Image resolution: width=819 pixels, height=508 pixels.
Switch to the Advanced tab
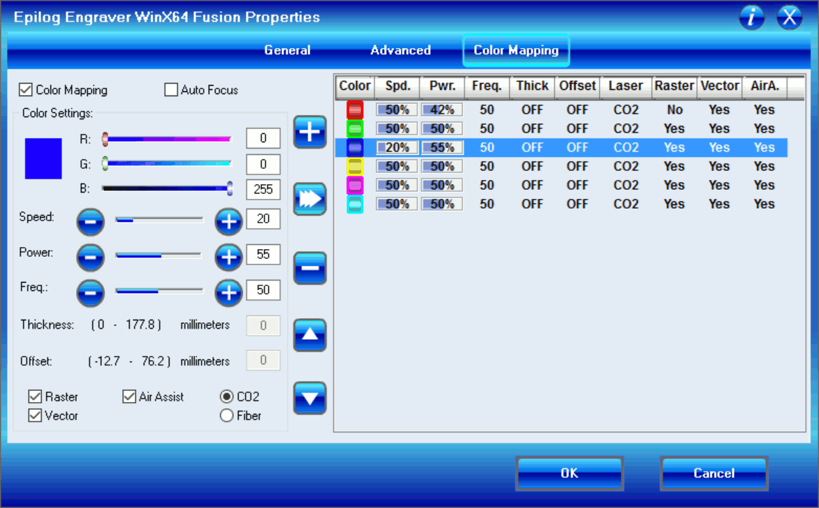point(401,50)
